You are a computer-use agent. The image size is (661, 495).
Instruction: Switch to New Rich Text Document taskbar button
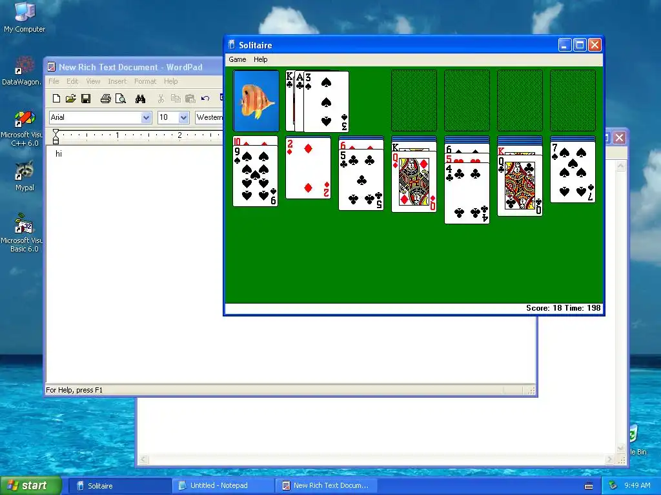[326, 486]
